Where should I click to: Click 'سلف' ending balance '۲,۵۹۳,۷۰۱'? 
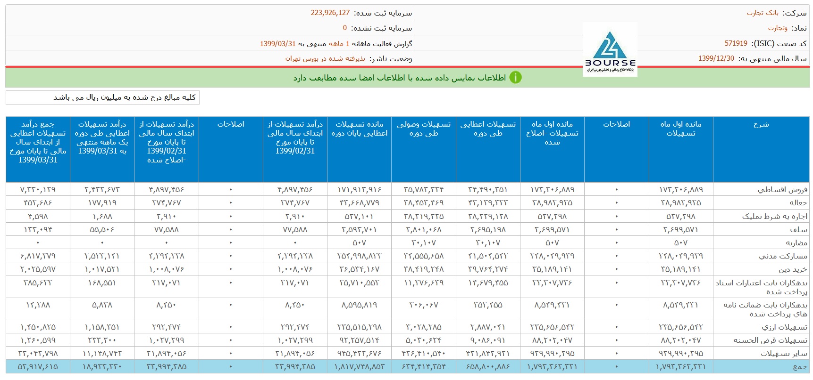(360, 229)
